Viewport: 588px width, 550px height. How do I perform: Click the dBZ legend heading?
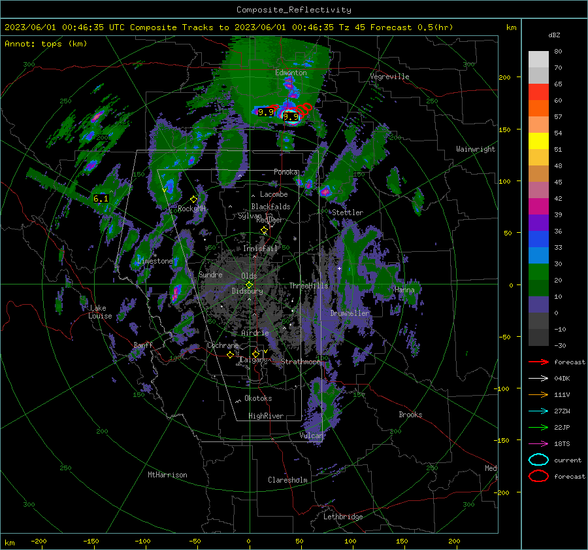(554, 35)
